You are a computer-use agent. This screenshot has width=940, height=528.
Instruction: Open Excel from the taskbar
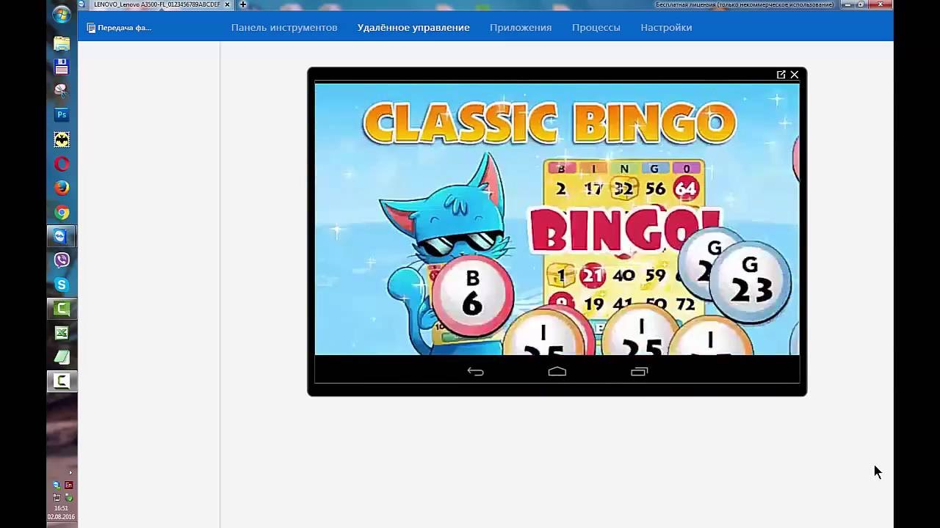[62, 333]
